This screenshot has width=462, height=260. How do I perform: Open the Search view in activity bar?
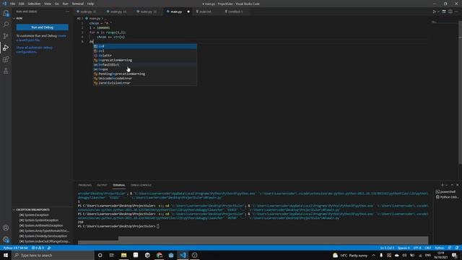[6, 25]
